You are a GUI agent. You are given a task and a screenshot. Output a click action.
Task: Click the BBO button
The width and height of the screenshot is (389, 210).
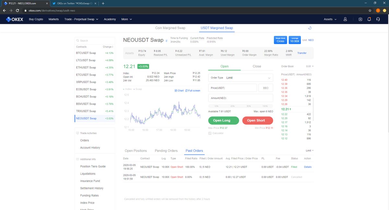266,88
